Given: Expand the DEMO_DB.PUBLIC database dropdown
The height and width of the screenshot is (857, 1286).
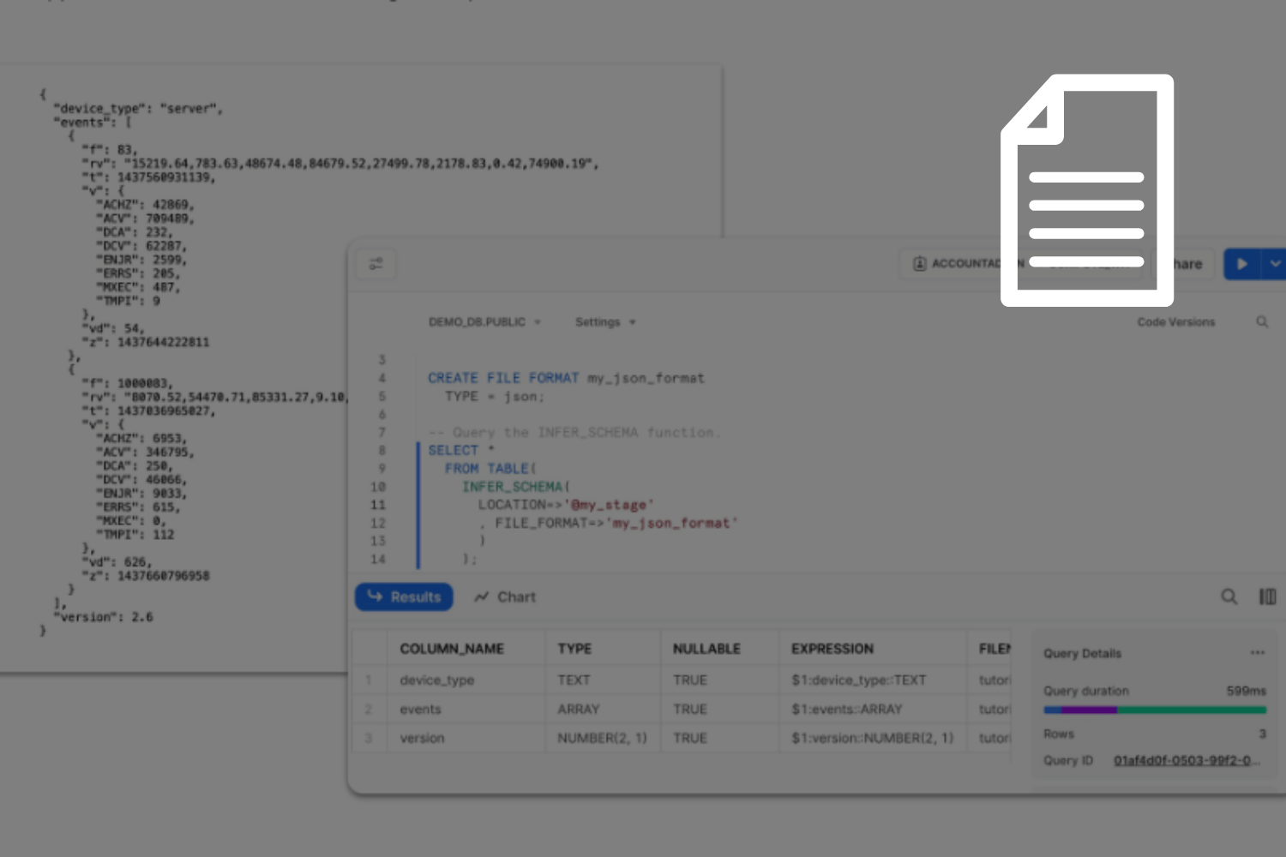Looking at the screenshot, I should click(484, 322).
